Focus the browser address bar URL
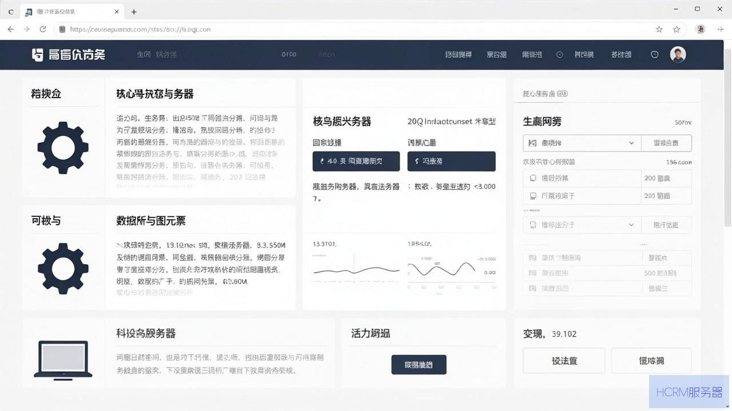Image resolution: width=732 pixels, height=411 pixels. (x=140, y=29)
